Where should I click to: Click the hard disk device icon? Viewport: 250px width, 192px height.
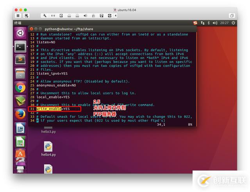click(x=61, y=16)
